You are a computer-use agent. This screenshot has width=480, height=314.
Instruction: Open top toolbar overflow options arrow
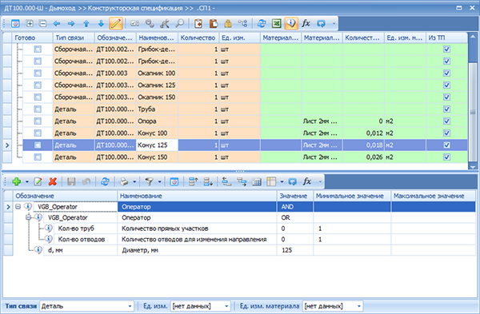[x=334, y=23]
